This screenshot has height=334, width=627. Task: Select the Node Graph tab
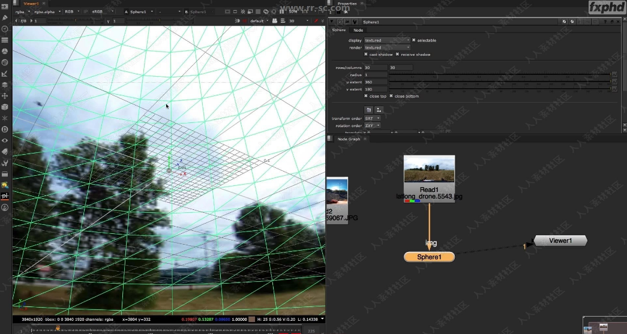coord(349,139)
